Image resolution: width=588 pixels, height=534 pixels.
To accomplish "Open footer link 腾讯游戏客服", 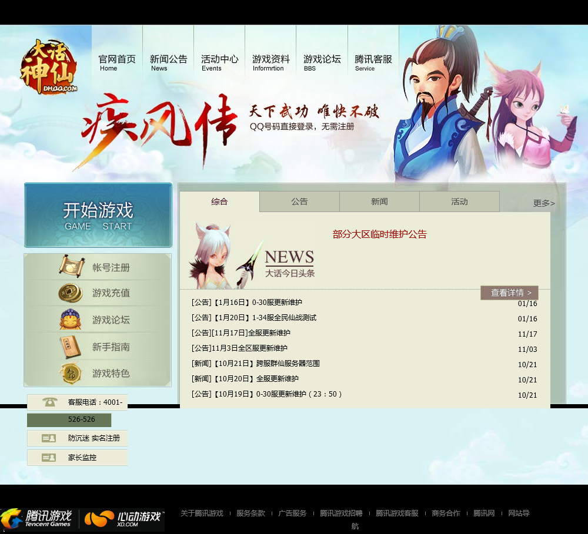I will click(x=397, y=513).
